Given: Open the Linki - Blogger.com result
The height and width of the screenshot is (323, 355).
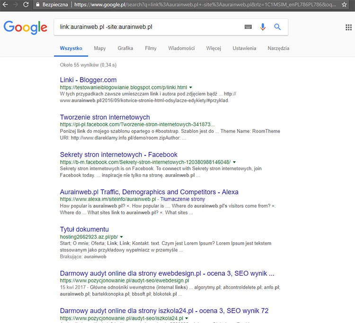Looking at the screenshot, I should click(x=88, y=80).
